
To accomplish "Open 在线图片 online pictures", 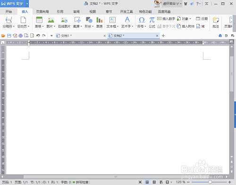I will 64,20.
